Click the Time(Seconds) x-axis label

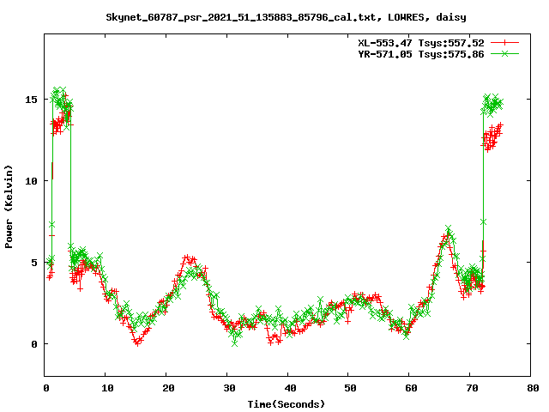tap(286, 404)
